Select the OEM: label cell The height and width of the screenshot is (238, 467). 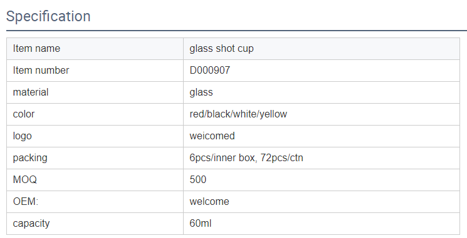95,202
